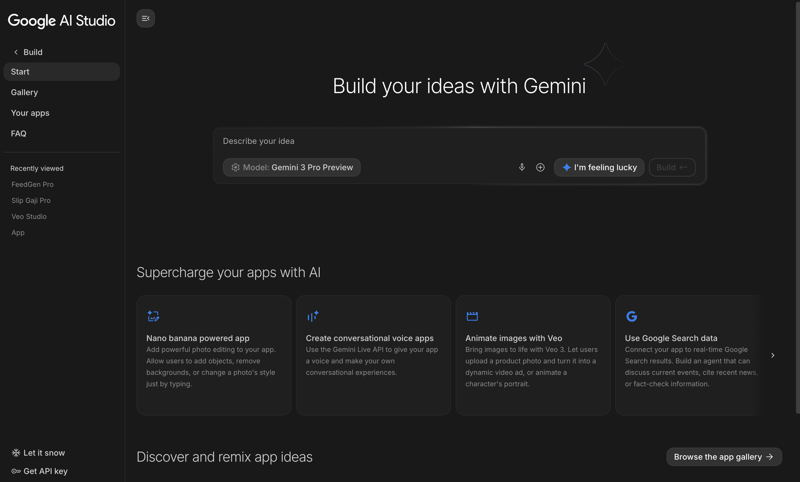800x482 pixels.
Task: Click the Veo clapperboard icon
Action: pos(472,316)
